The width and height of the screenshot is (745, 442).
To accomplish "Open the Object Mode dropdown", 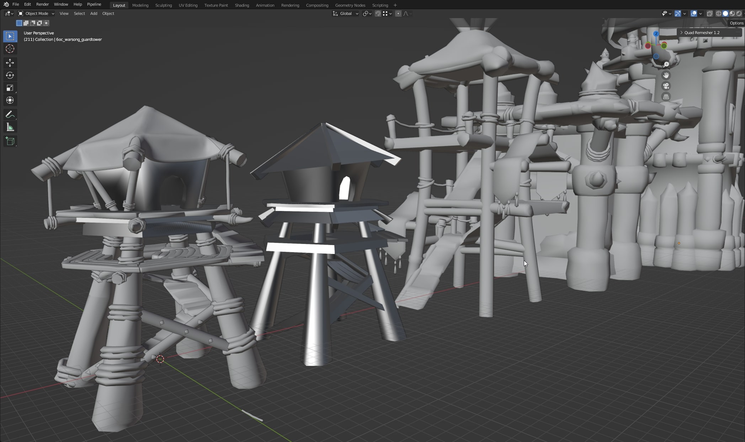I will tap(36, 13).
